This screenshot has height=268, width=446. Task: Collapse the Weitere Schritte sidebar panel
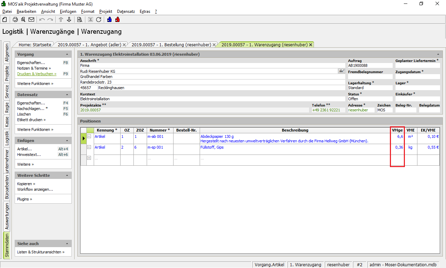67,175
